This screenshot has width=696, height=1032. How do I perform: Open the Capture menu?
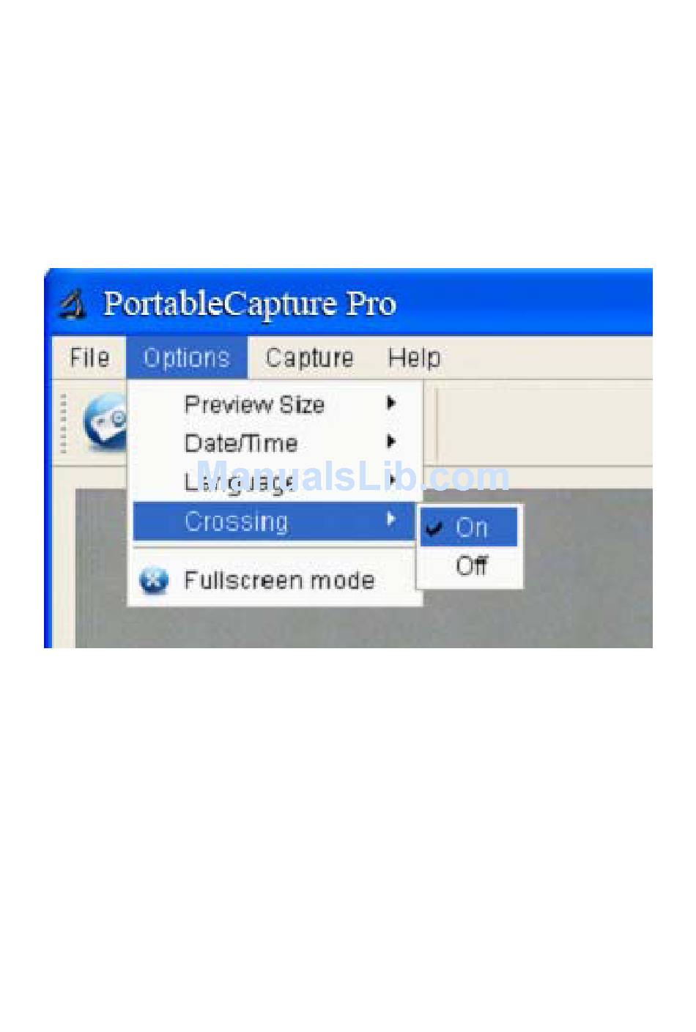[x=309, y=358]
